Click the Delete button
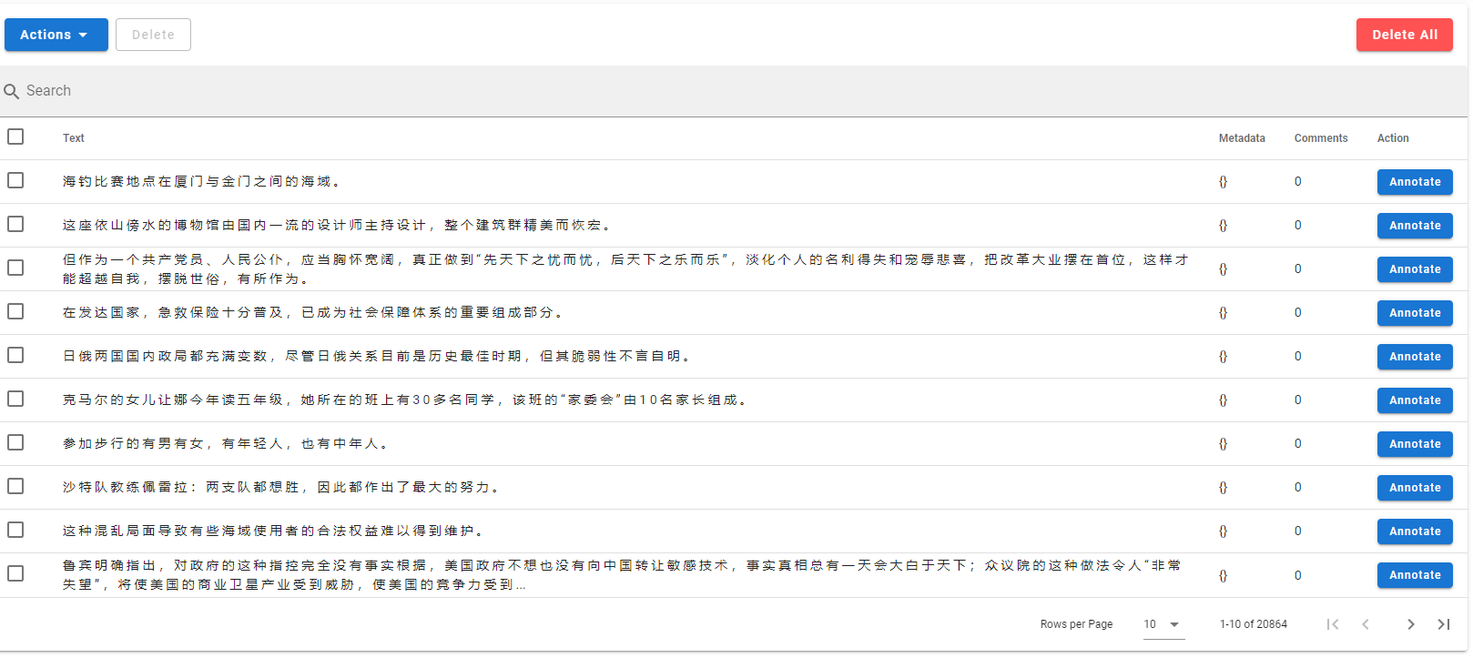 tap(153, 35)
